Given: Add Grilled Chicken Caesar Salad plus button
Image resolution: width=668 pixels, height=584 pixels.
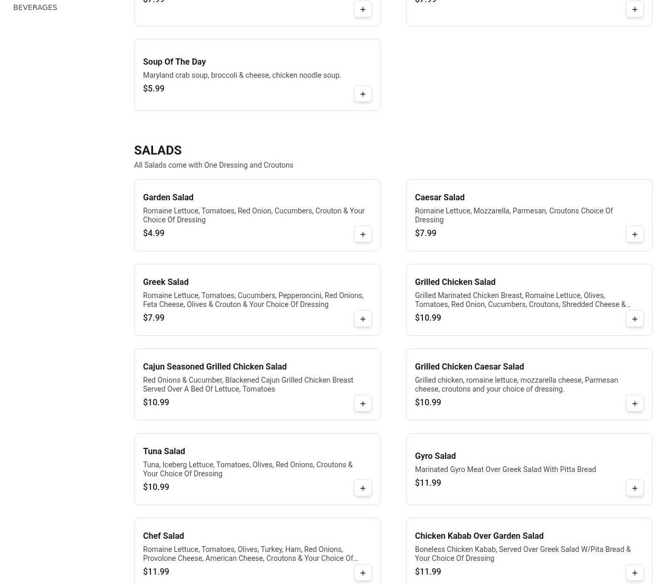Looking at the screenshot, I should (635, 403).
